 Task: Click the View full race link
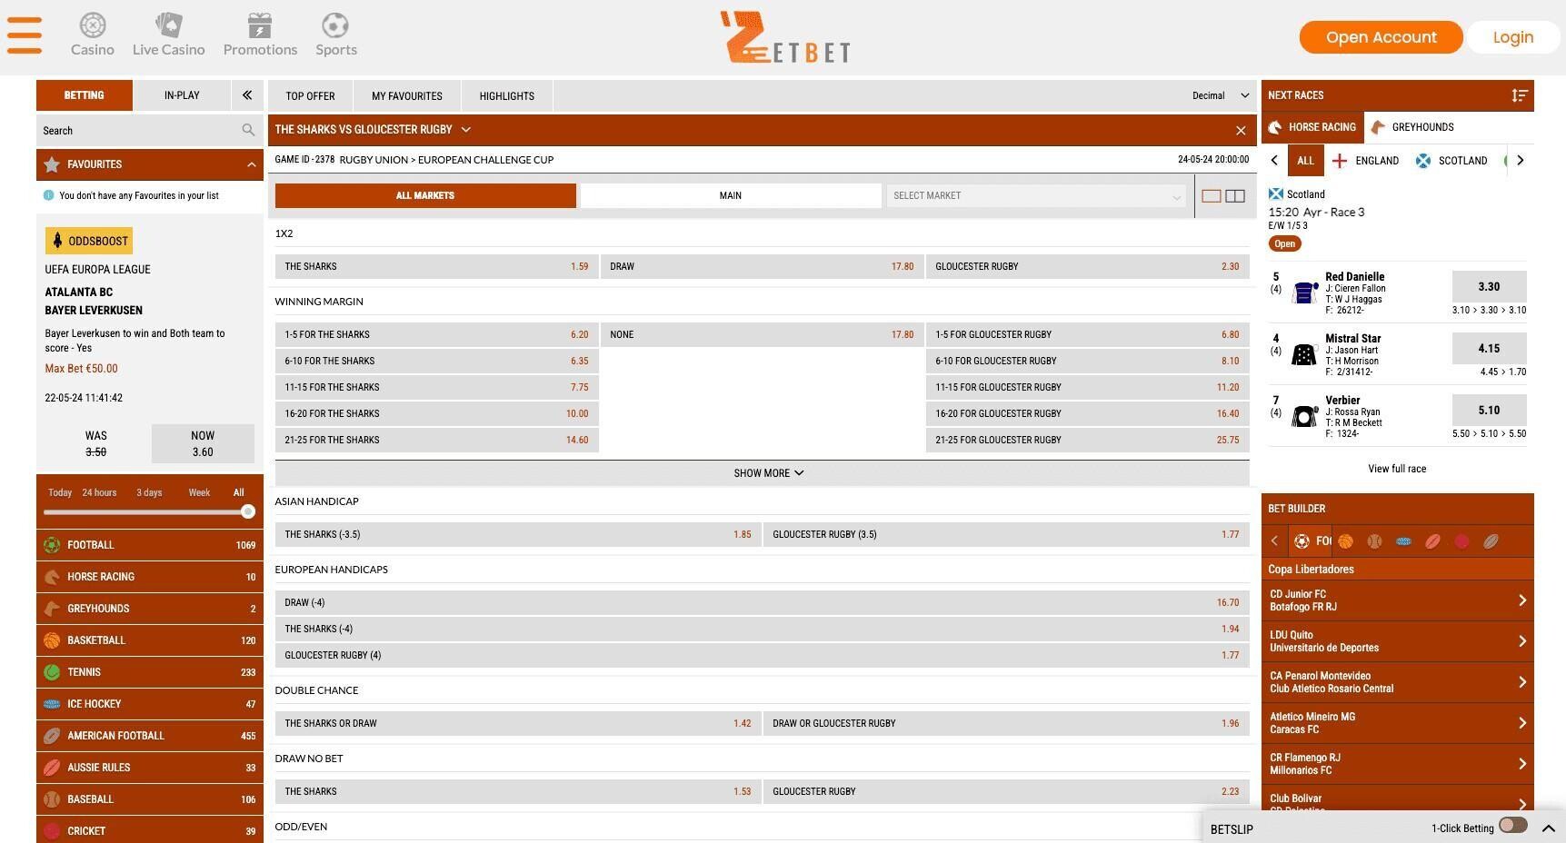(x=1397, y=469)
